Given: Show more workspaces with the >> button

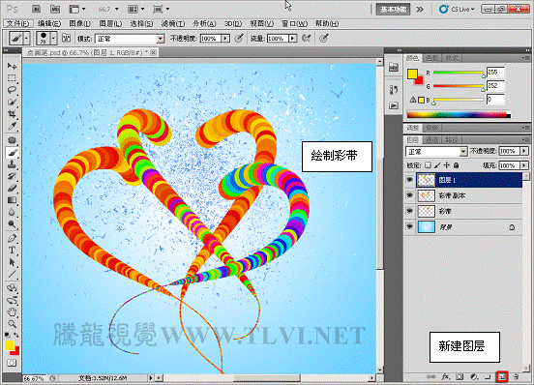Looking at the screenshot, I should point(420,10).
